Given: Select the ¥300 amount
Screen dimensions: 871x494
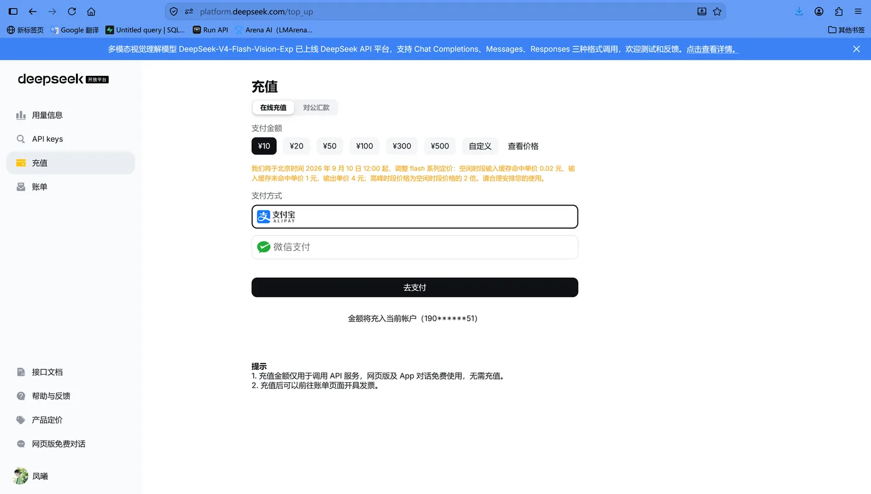Looking at the screenshot, I should (402, 146).
